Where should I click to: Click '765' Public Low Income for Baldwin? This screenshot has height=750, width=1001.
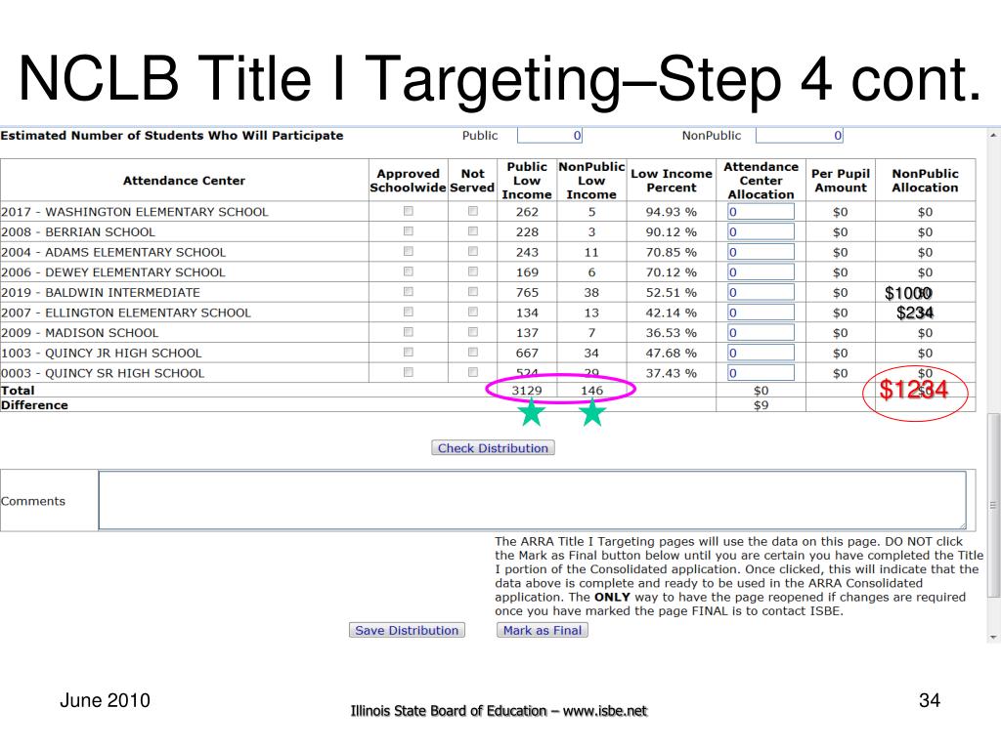(x=527, y=293)
